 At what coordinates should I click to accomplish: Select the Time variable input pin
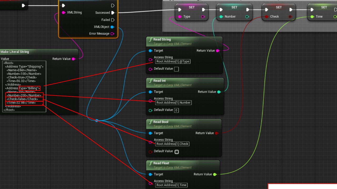tap(312, 17)
